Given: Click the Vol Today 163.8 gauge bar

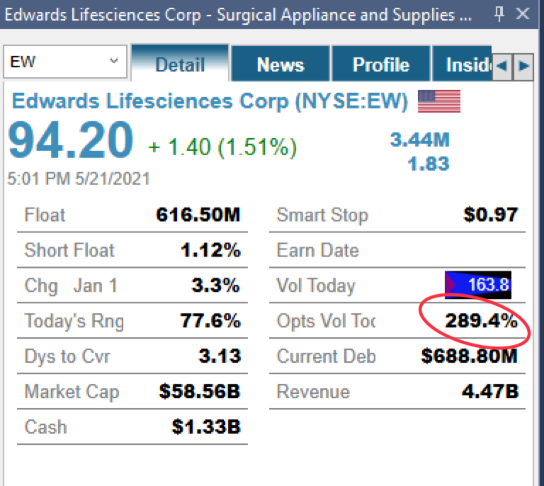Looking at the screenshot, I should coord(478,285).
